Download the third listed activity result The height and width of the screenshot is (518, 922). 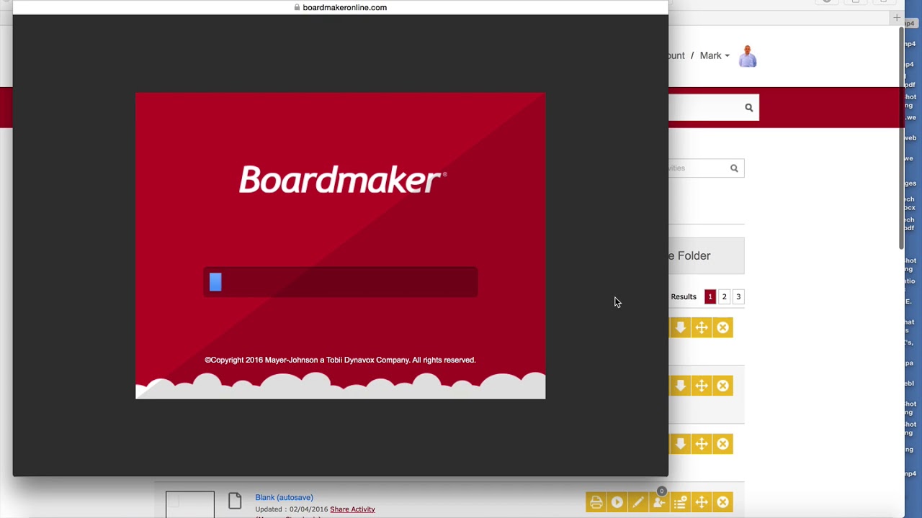tap(680, 444)
